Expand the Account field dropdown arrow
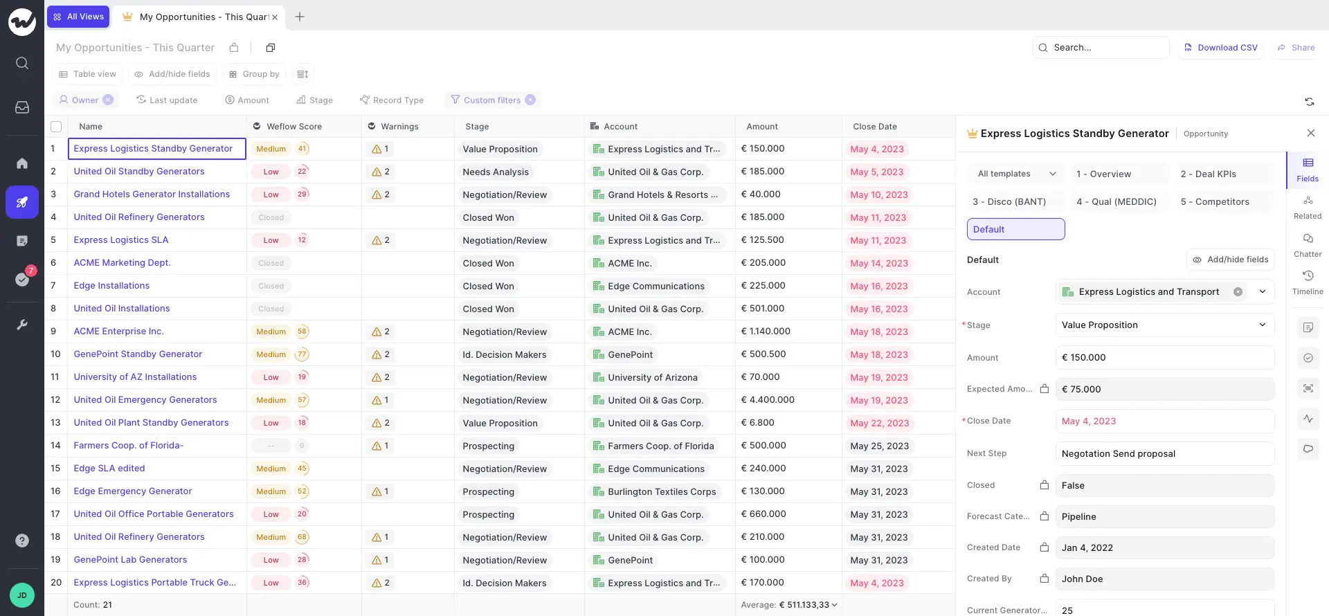 pyautogui.click(x=1263, y=292)
